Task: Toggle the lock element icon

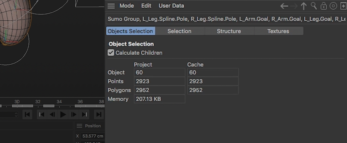Action: [x=324, y=6]
